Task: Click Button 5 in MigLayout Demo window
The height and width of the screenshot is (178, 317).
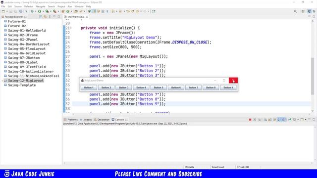Action: [158, 88]
